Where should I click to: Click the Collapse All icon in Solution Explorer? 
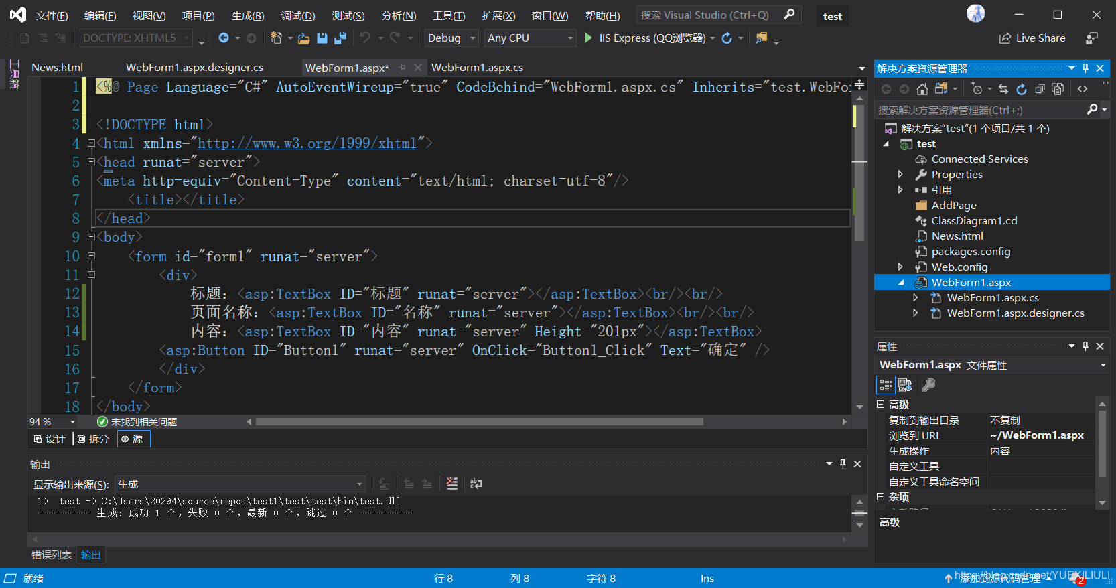1040,89
